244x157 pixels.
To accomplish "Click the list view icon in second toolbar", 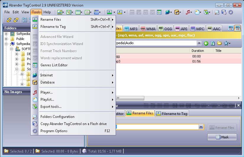I will pyautogui.click(x=25, y=20).
